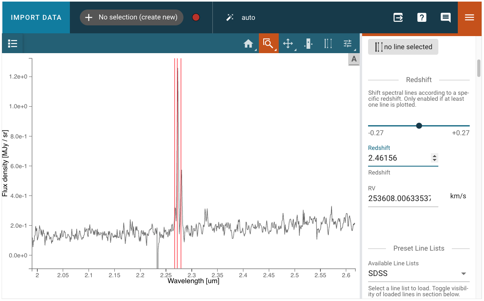Click the export icon in top bar

point(398,17)
